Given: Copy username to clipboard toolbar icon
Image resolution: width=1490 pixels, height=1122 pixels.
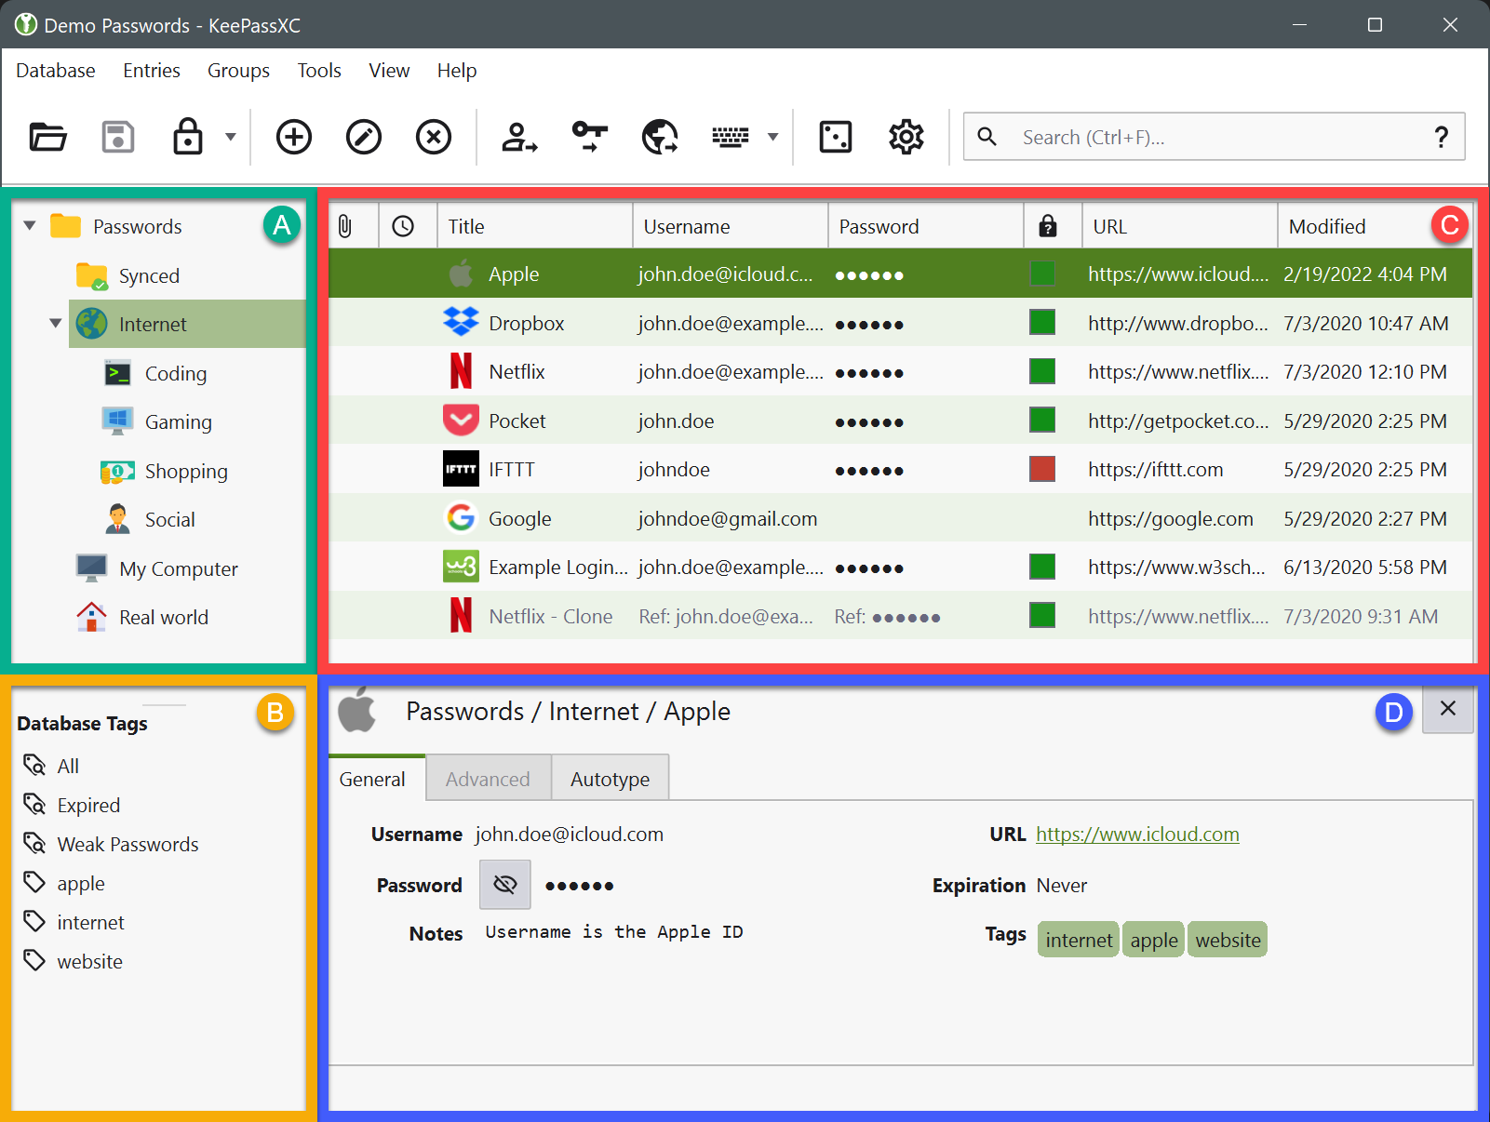Looking at the screenshot, I should click(x=519, y=137).
